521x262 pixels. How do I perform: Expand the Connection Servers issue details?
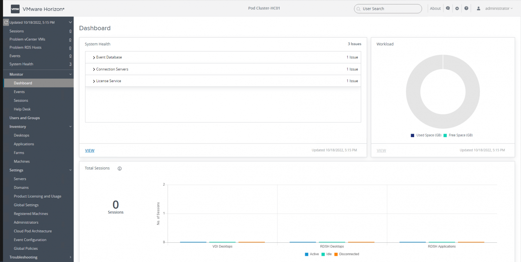(94, 69)
